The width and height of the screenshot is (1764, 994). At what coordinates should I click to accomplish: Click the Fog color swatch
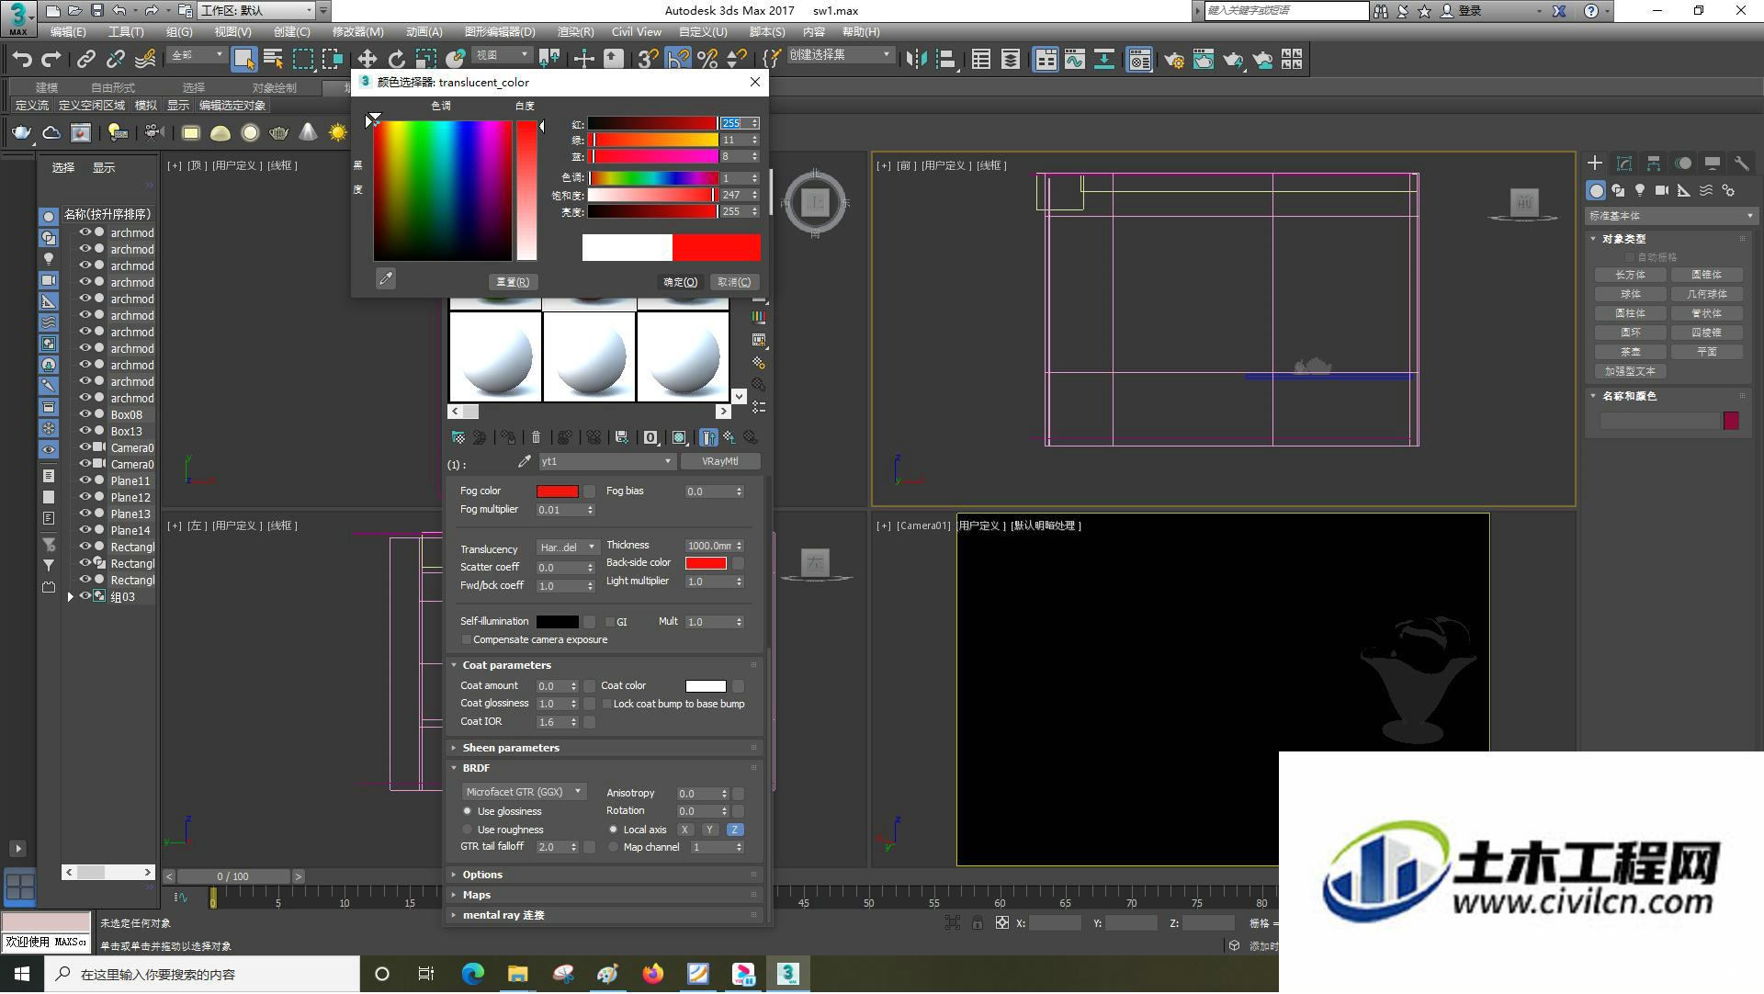pyautogui.click(x=557, y=491)
